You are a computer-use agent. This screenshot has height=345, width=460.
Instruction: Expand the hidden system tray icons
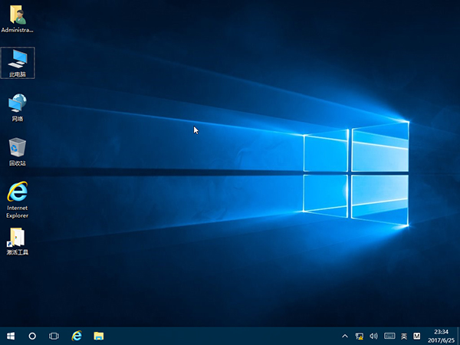tap(346, 336)
